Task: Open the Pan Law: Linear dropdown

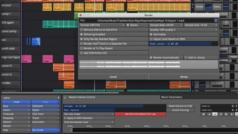Action: click(89, 114)
